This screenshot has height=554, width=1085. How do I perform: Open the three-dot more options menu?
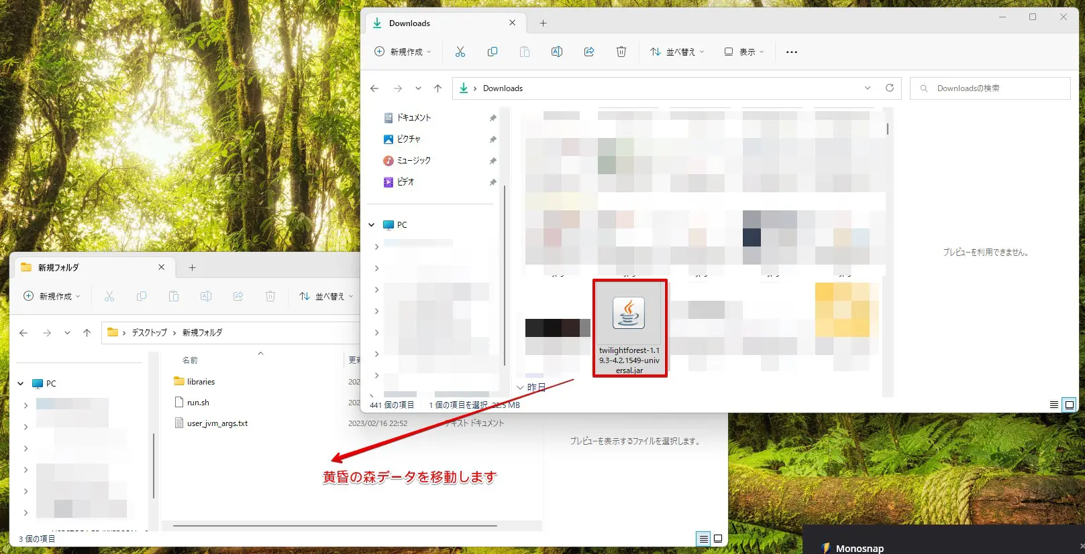(x=792, y=52)
